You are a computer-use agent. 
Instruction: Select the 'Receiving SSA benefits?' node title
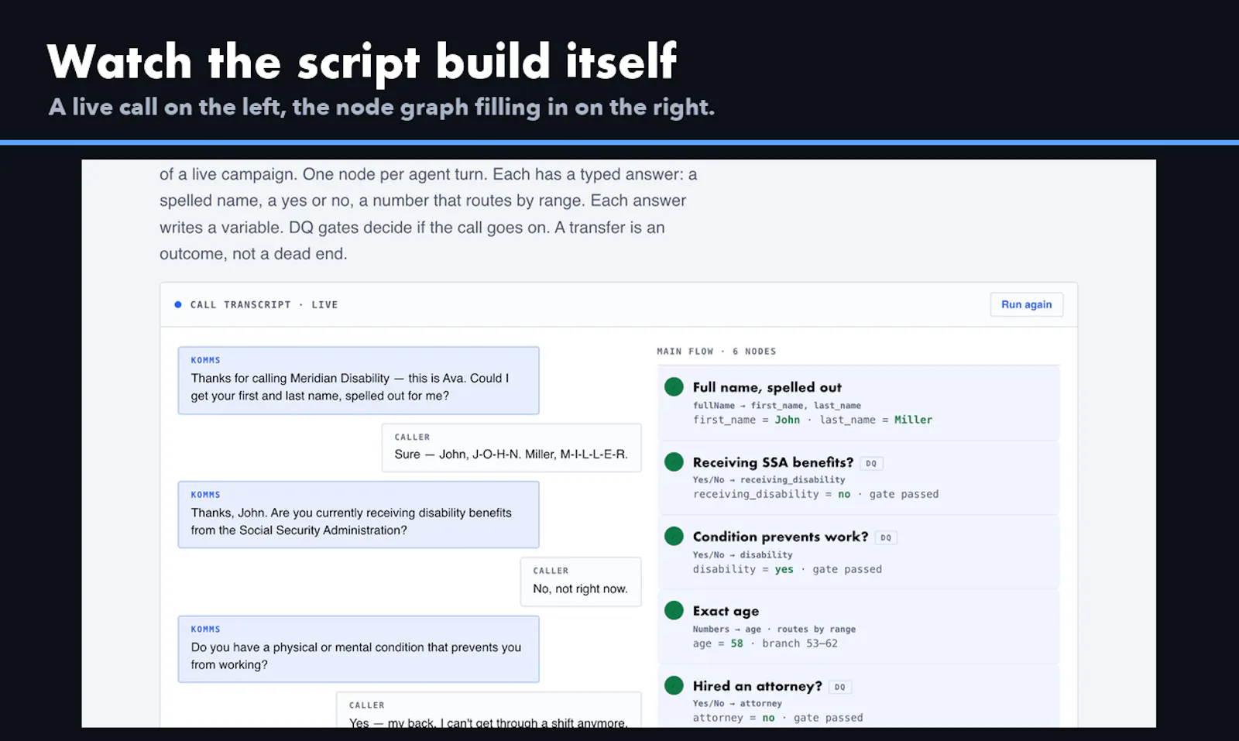(x=773, y=462)
